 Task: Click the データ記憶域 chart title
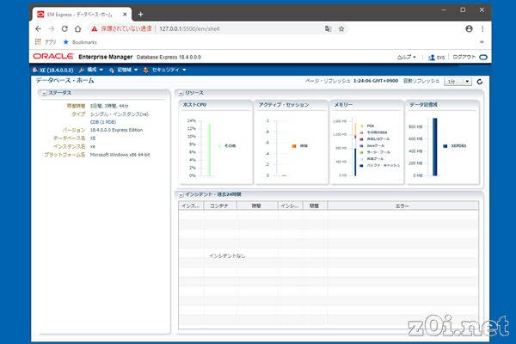tap(423, 105)
